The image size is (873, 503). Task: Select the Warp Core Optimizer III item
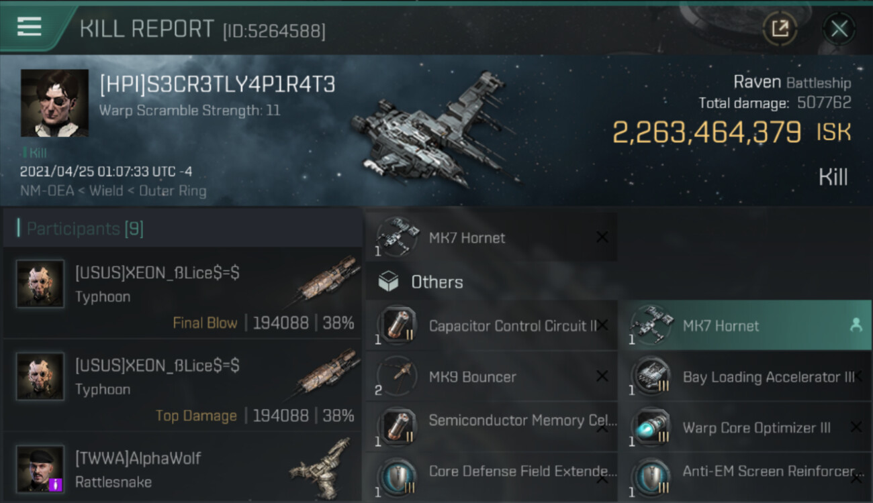click(745, 427)
